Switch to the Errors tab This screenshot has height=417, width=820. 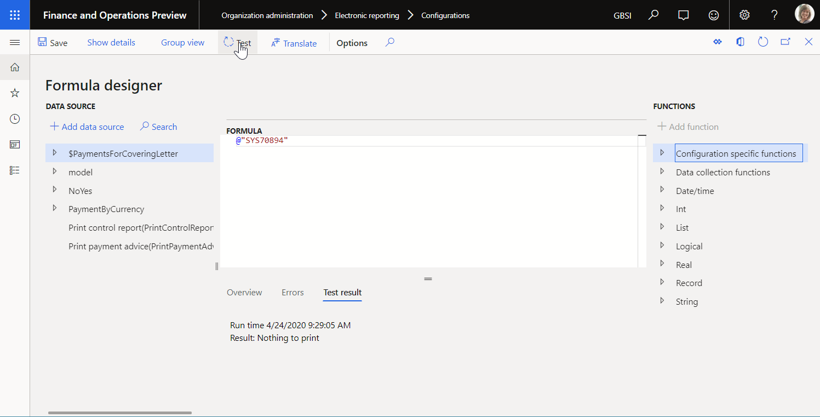coord(293,293)
